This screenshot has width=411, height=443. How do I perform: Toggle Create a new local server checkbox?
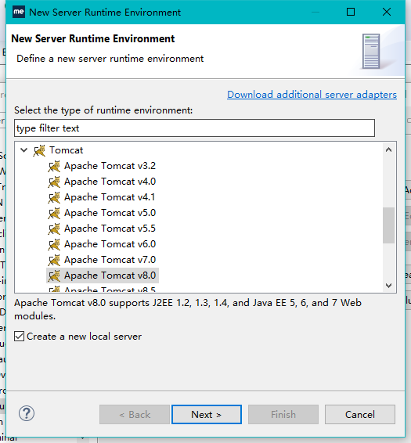click(20, 337)
